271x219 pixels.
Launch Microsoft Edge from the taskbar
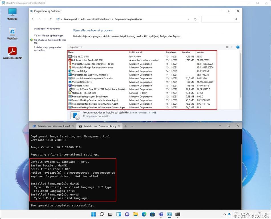tap(144, 214)
